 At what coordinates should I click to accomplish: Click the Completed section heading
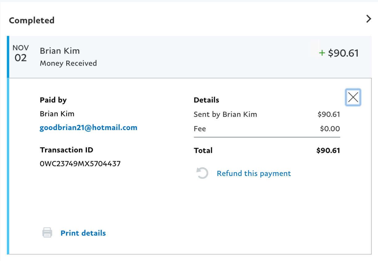[x=32, y=20]
